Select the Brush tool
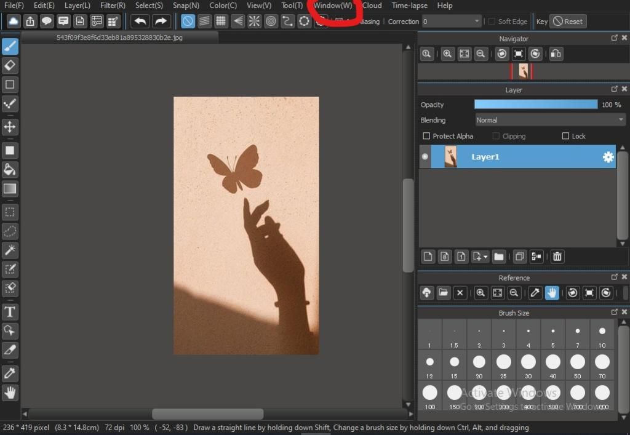This screenshot has width=630, height=435. (x=10, y=46)
